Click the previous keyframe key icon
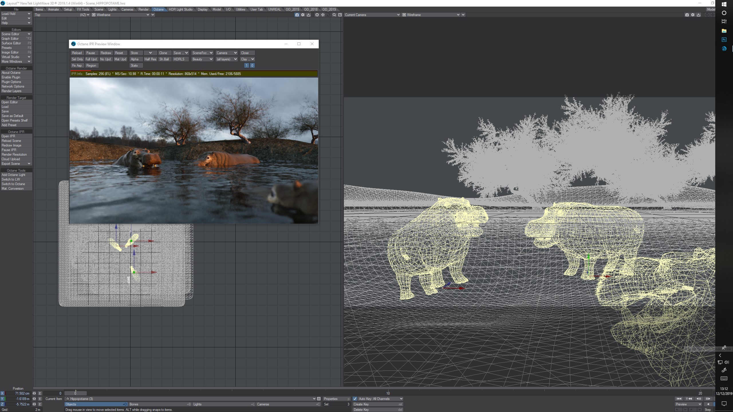 (x=689, y=399)
